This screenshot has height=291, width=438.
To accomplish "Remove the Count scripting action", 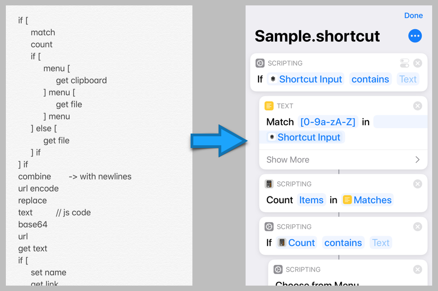I will pos(417,184).
